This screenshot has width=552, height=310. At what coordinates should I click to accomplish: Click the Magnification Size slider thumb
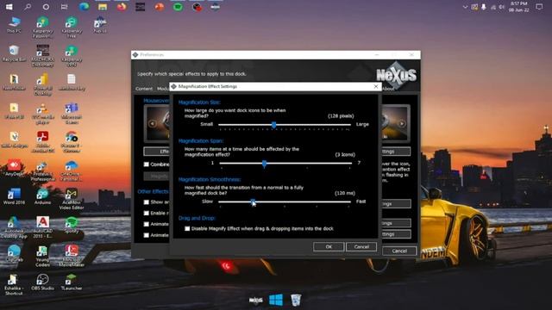point(273,125)
